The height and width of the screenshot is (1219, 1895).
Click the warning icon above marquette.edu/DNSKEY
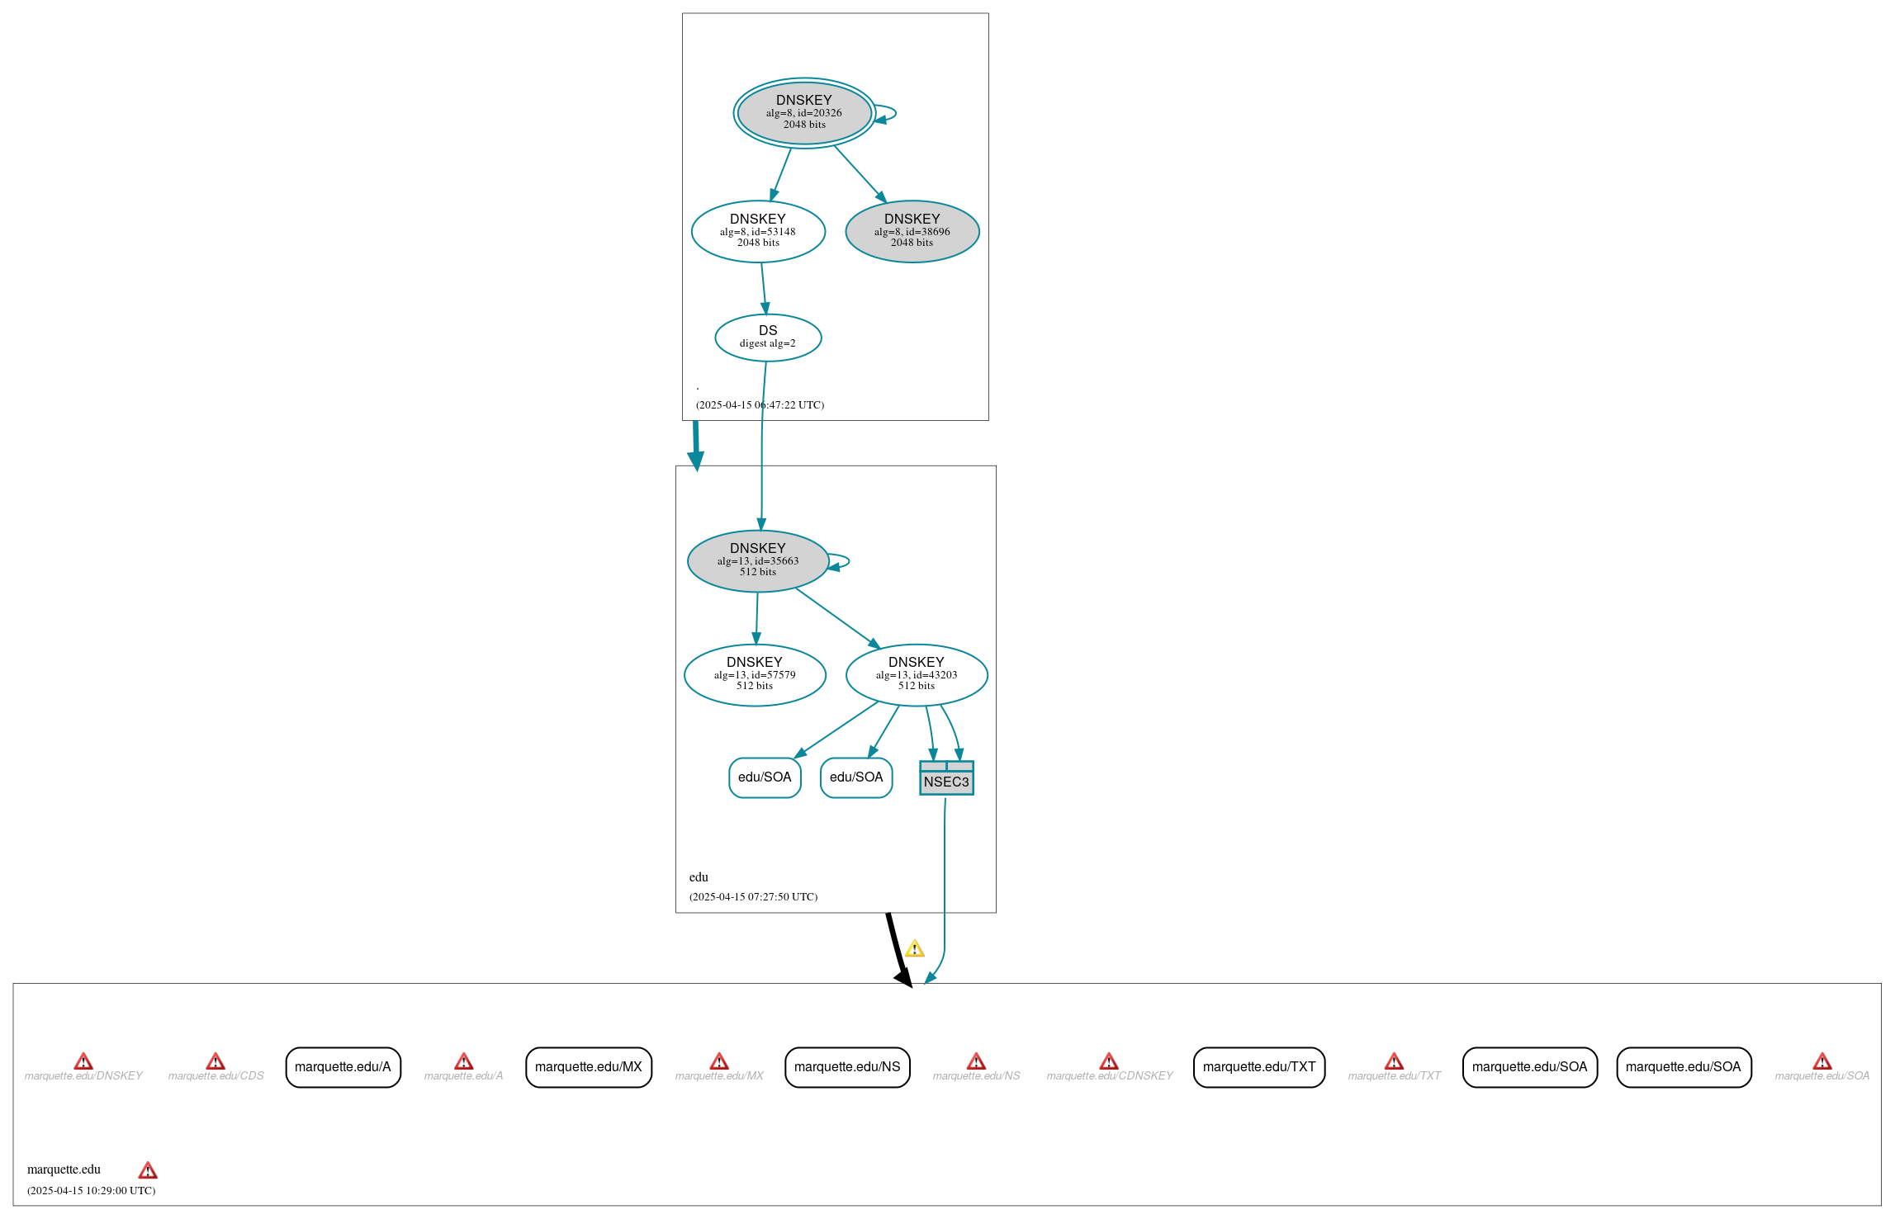[x=83, y=1061]
